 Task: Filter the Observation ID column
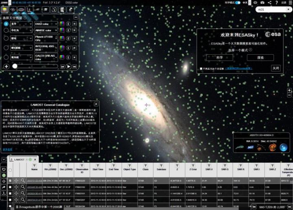82,166
